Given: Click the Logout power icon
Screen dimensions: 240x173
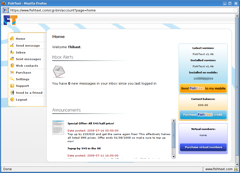Looking at the screenshot, I should [x=12, y=100].
